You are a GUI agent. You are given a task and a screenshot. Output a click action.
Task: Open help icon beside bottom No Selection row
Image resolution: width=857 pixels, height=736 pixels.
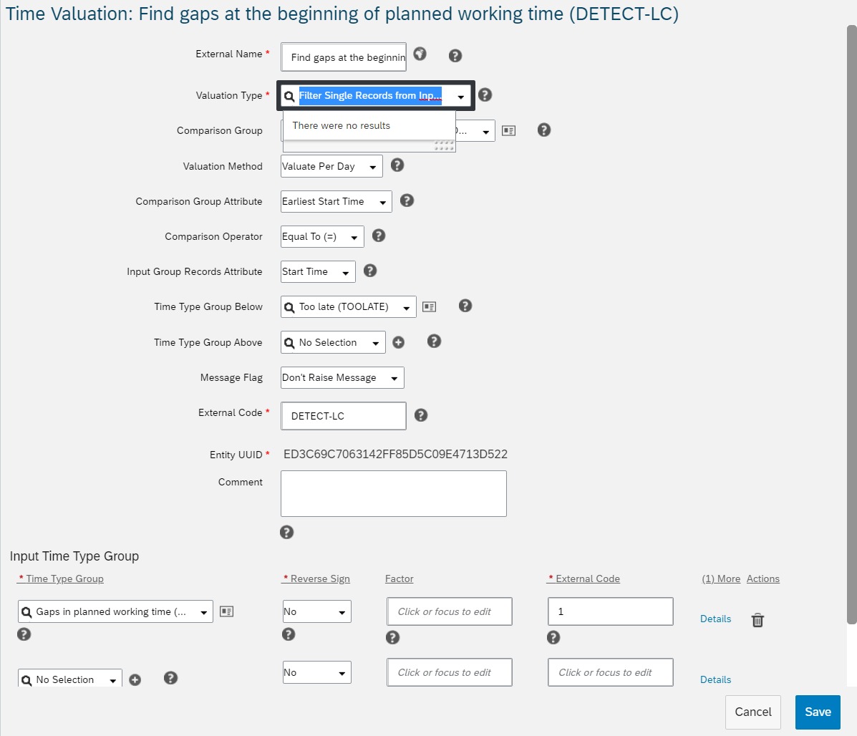pyautogui.click(x=170, y=678)
